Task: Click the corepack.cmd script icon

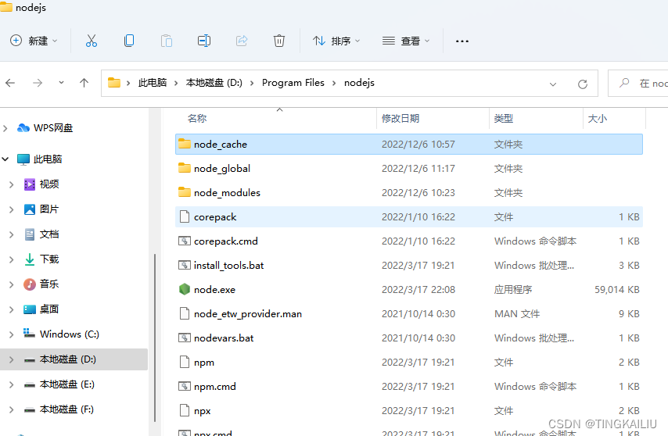Action: coord(184,241)
